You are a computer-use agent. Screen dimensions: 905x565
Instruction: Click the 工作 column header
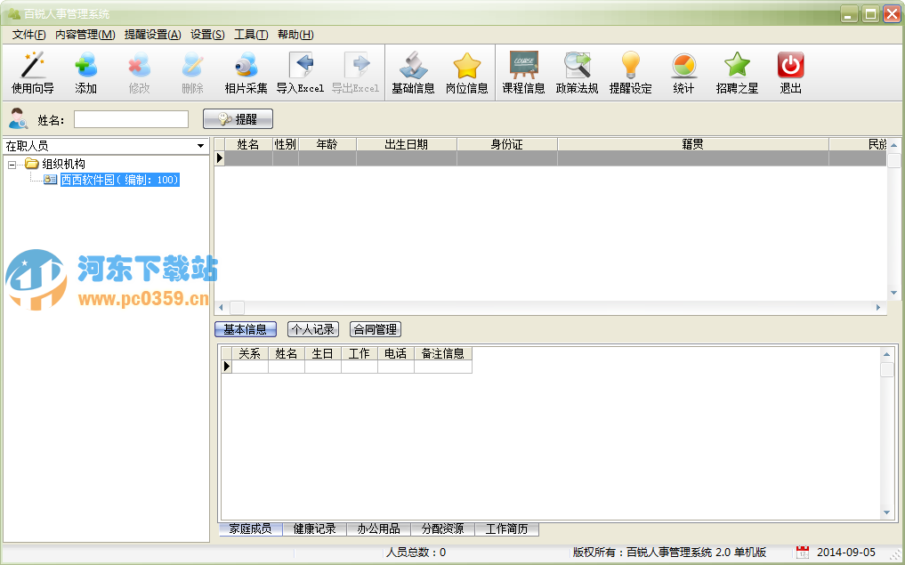tap(359, 353)
